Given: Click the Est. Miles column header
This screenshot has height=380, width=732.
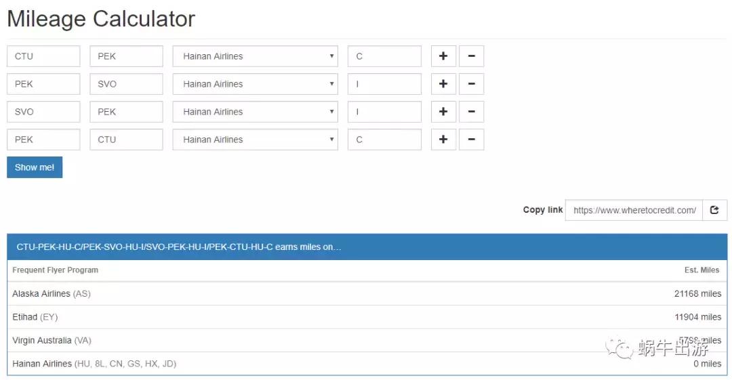Looking at the screenshot, I should coord(701,270).
